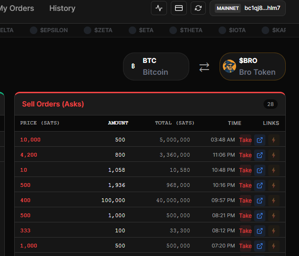299x256 pixels.
Task: Open external link for 07:20 PM order
Action: 260,246
